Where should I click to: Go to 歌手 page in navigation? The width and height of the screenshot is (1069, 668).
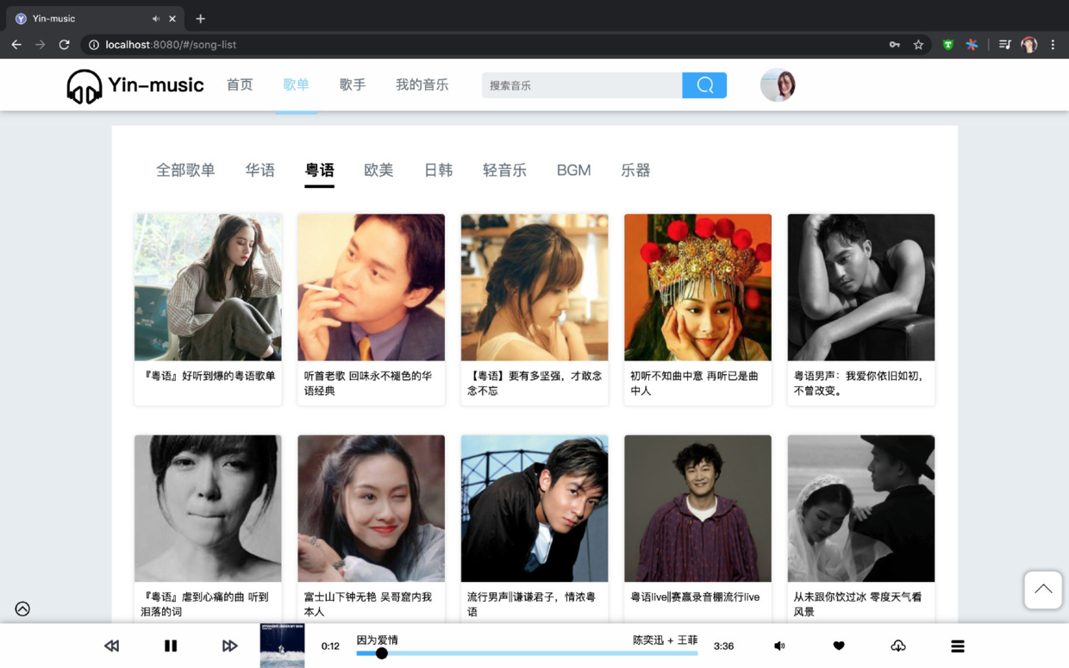(353, 84)
